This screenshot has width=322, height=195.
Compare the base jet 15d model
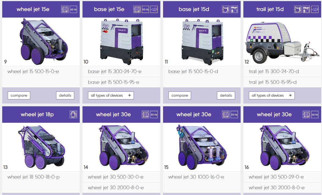[x=180, y=96]
